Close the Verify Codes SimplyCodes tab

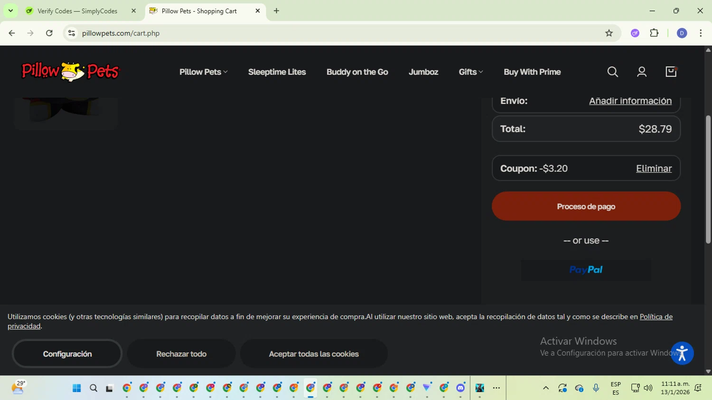133,11
